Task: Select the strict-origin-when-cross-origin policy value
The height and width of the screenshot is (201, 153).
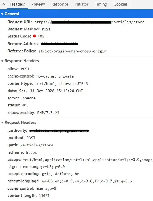Action: [72, 51]
